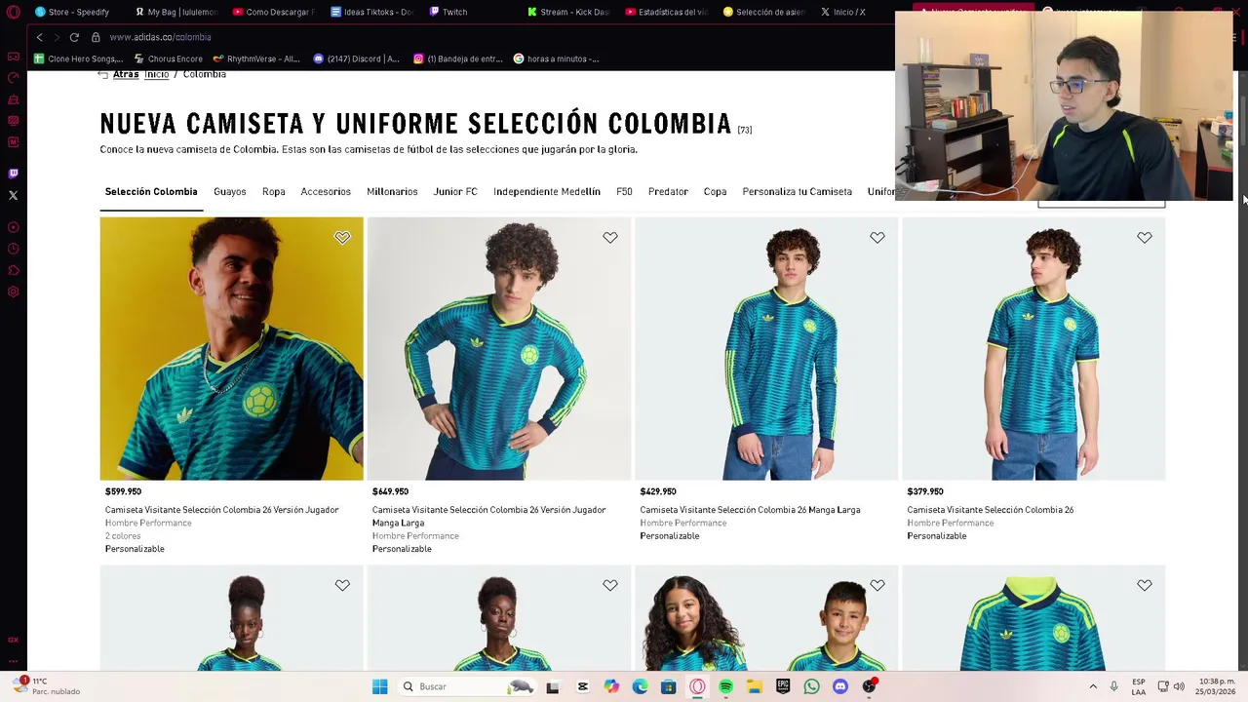Click the page vertical scrollbar
Image resolution: width=1248 pixels, height=702 pixels.
coord(1242,370)
